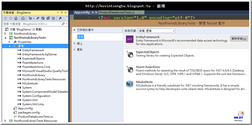Click the magnifier search icon in Solution Explorer

tap(63, 24)
